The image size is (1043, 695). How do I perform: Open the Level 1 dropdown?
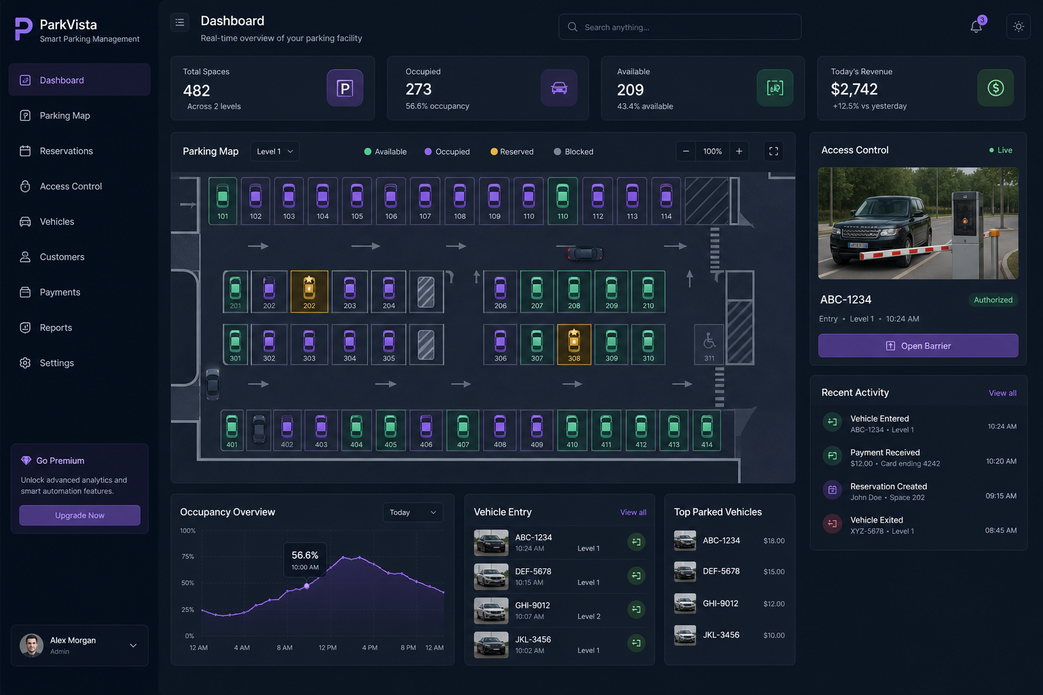274,151
